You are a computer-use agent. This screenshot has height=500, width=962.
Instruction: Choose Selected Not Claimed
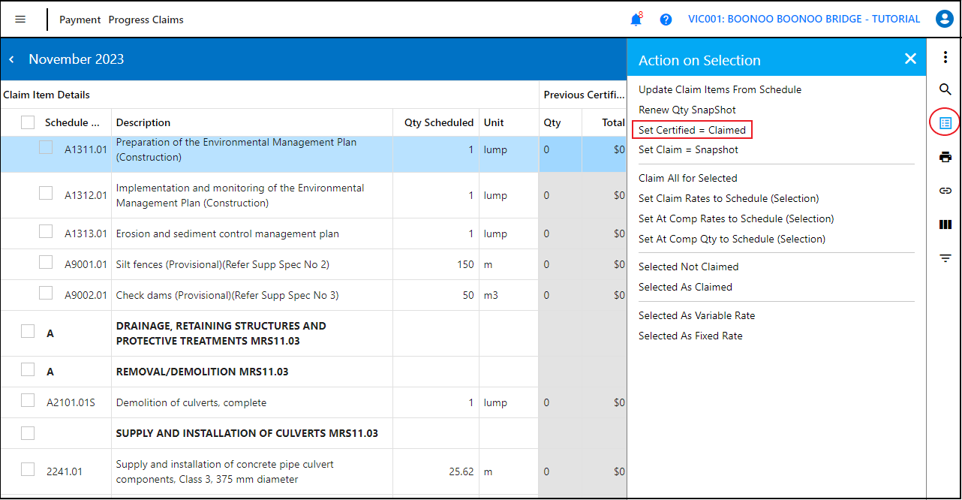coord(688,267)
